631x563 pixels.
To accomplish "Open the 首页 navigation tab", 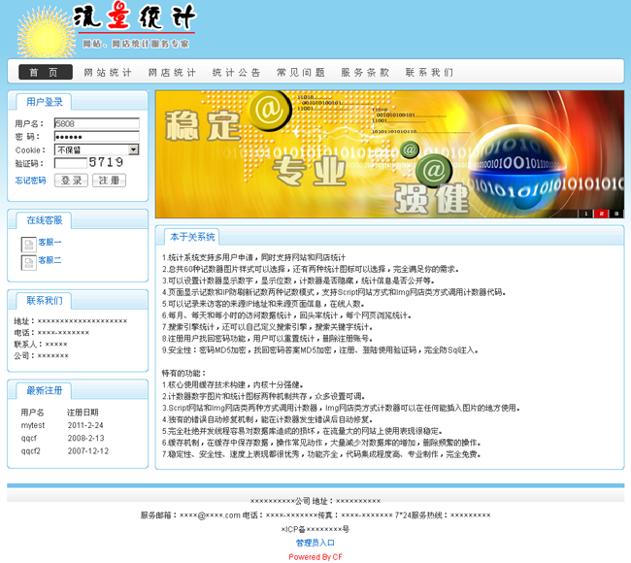I will point(46,72).
